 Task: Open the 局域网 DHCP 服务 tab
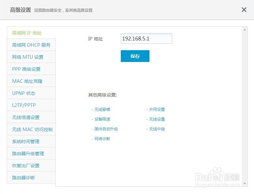31,45
